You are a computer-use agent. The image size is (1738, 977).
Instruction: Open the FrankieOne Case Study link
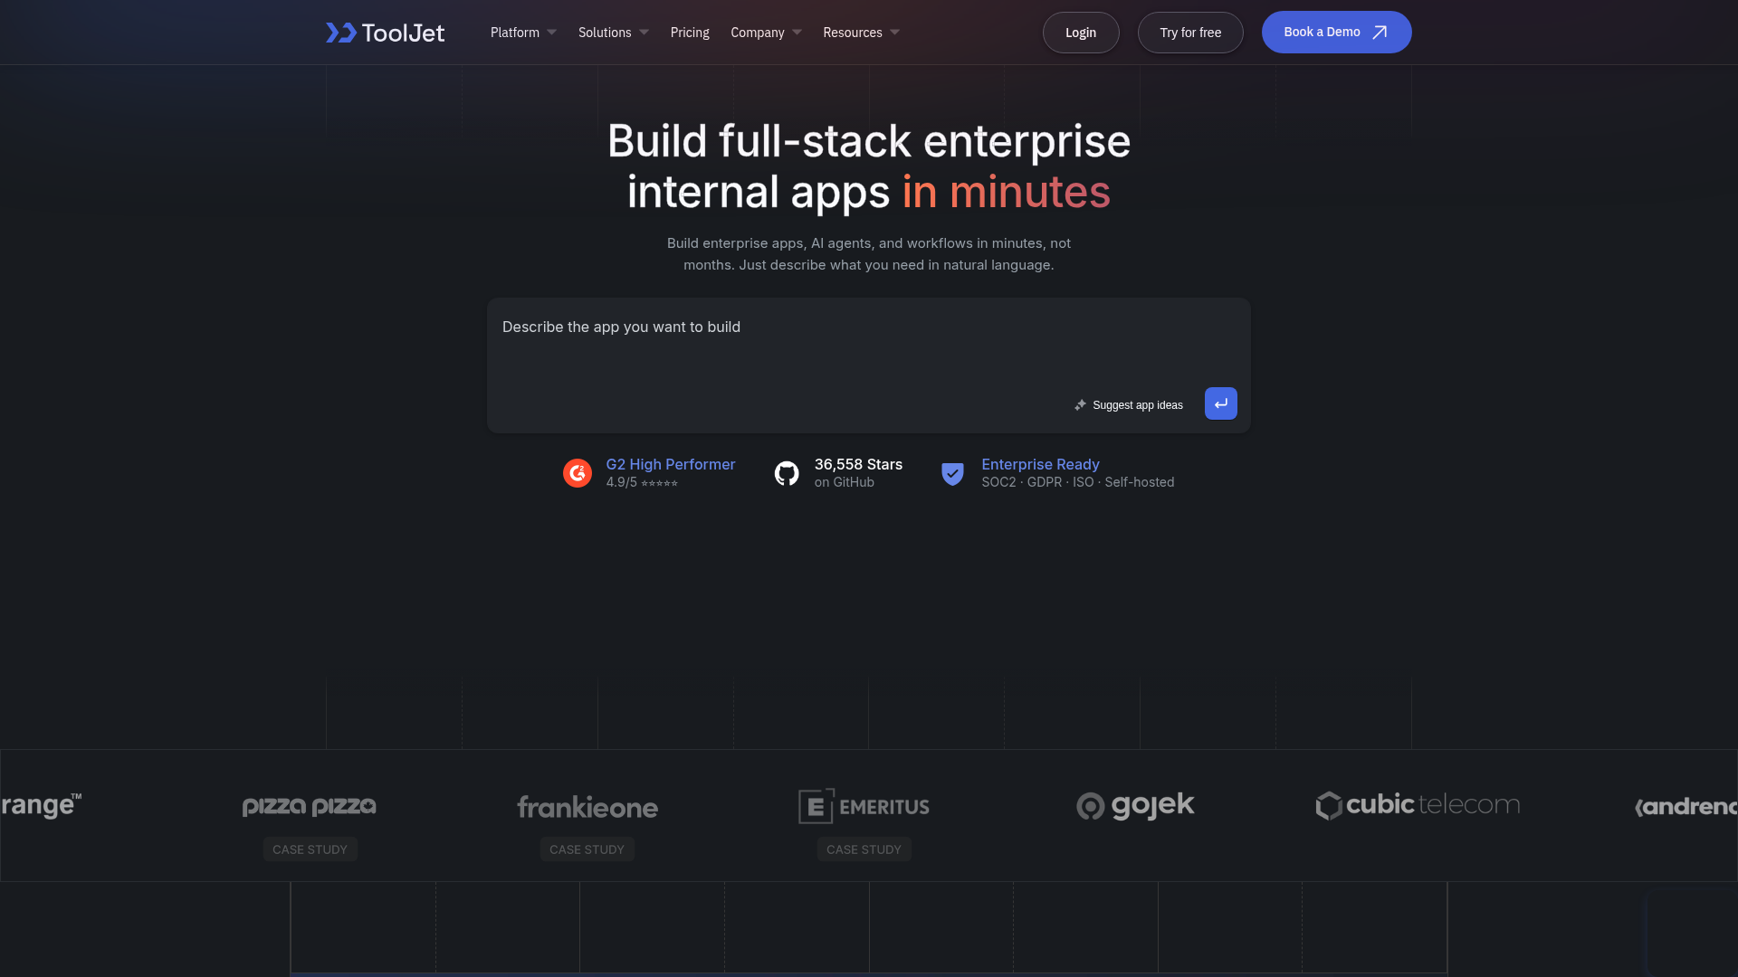click(587, 849)
